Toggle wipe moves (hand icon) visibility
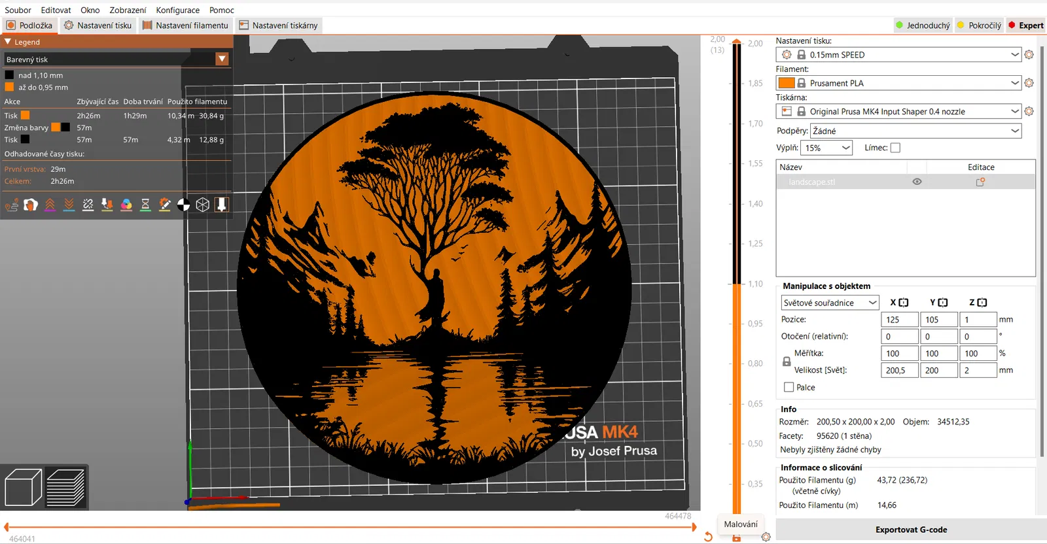Screen dimensions: 1047x544 coord(31,205)
